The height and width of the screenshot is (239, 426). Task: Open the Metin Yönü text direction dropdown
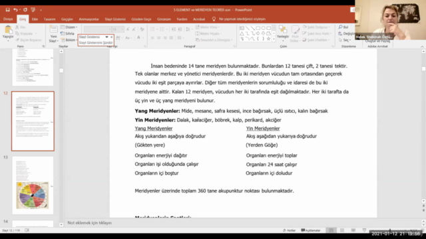pyautogui.click(x=208, y=27)
